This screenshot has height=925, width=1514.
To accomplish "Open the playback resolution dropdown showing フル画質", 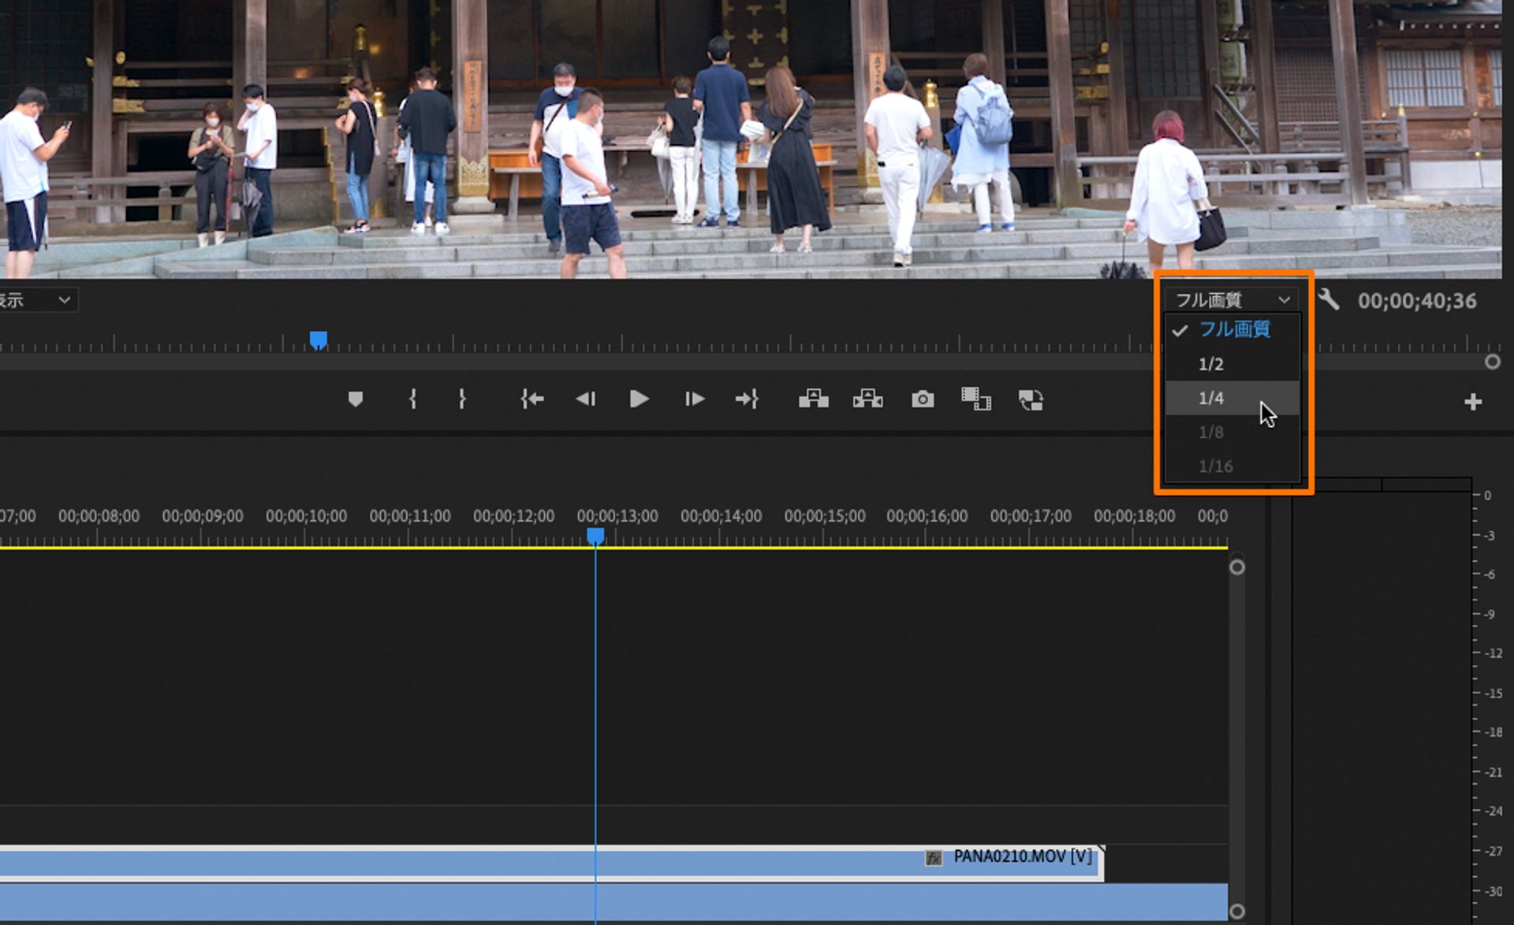I will point(1230,299).
